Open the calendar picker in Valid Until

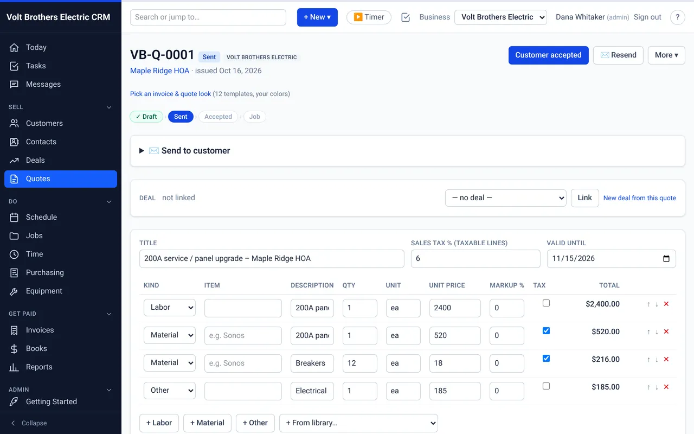666,259
